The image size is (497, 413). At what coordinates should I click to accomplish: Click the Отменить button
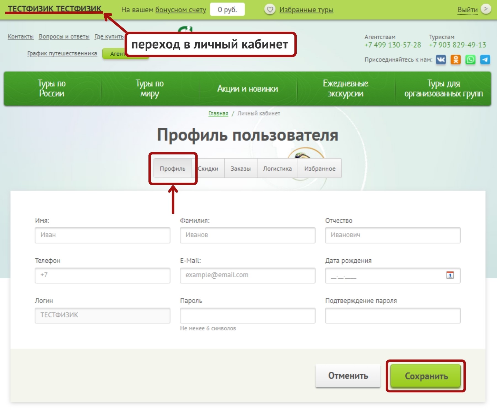[x=348, y=376]
